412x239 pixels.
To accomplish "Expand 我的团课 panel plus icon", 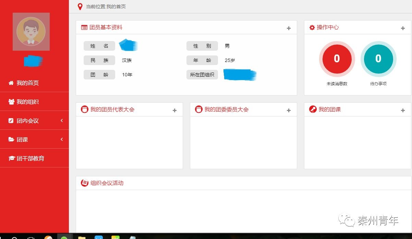I will 403,110.
